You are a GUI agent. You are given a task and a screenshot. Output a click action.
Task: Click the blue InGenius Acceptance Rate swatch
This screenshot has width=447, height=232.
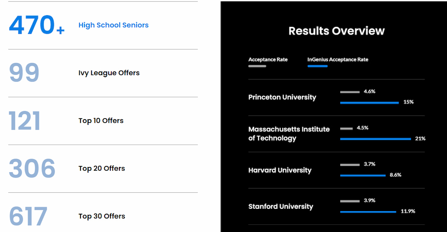pyautogui.click(x=317, y=66)
